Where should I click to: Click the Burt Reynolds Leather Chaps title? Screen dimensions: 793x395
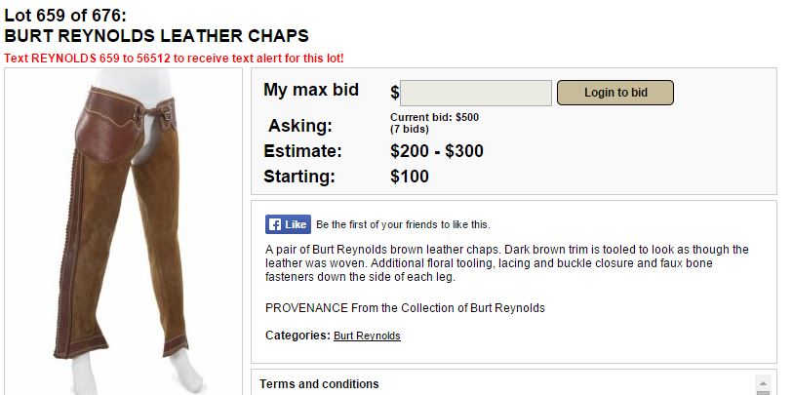(x=157, y=36)
